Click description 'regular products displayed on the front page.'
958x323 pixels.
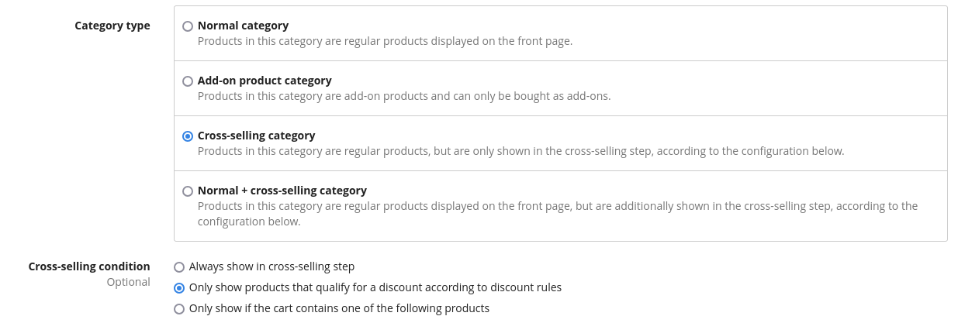[x=385, y=41]
